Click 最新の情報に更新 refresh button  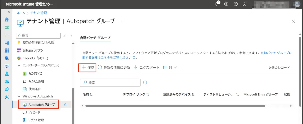pyautogui.click(x=114, y=67)
